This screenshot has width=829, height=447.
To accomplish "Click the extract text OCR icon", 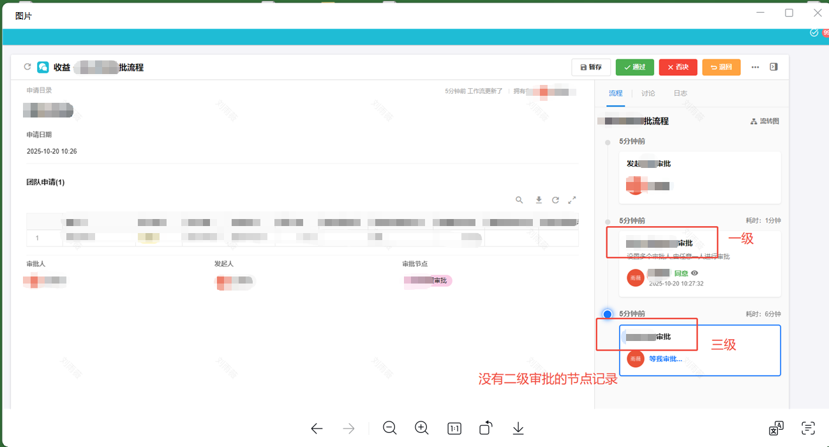I will click(x=809, y=428).
